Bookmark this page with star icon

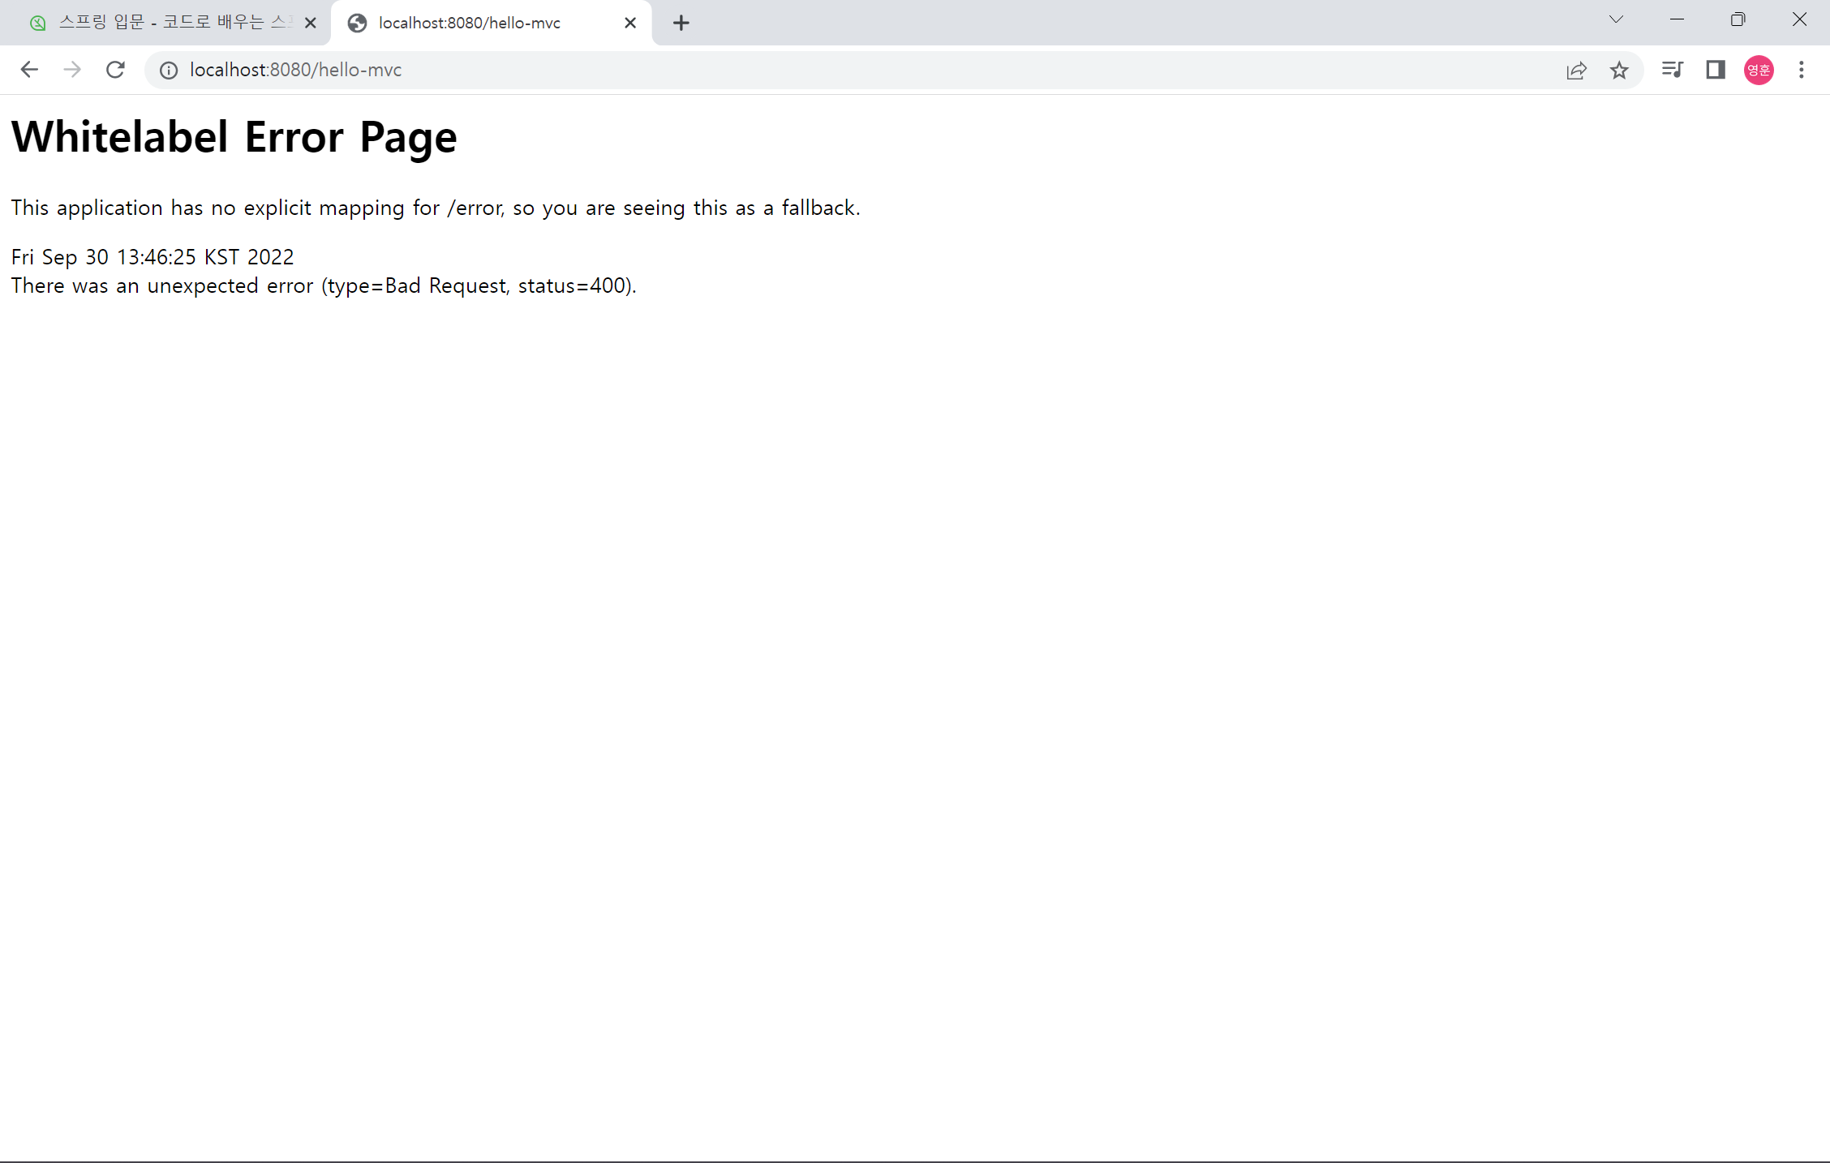pyautogui.click(x=1619, y=71)
